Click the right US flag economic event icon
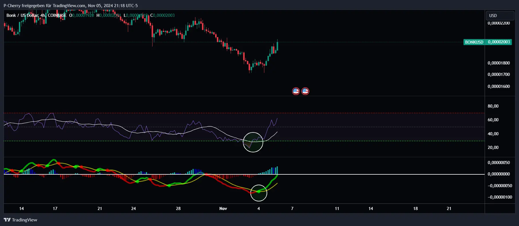The image size is (519, 226). pyautogui.click(x=305, y=91)
